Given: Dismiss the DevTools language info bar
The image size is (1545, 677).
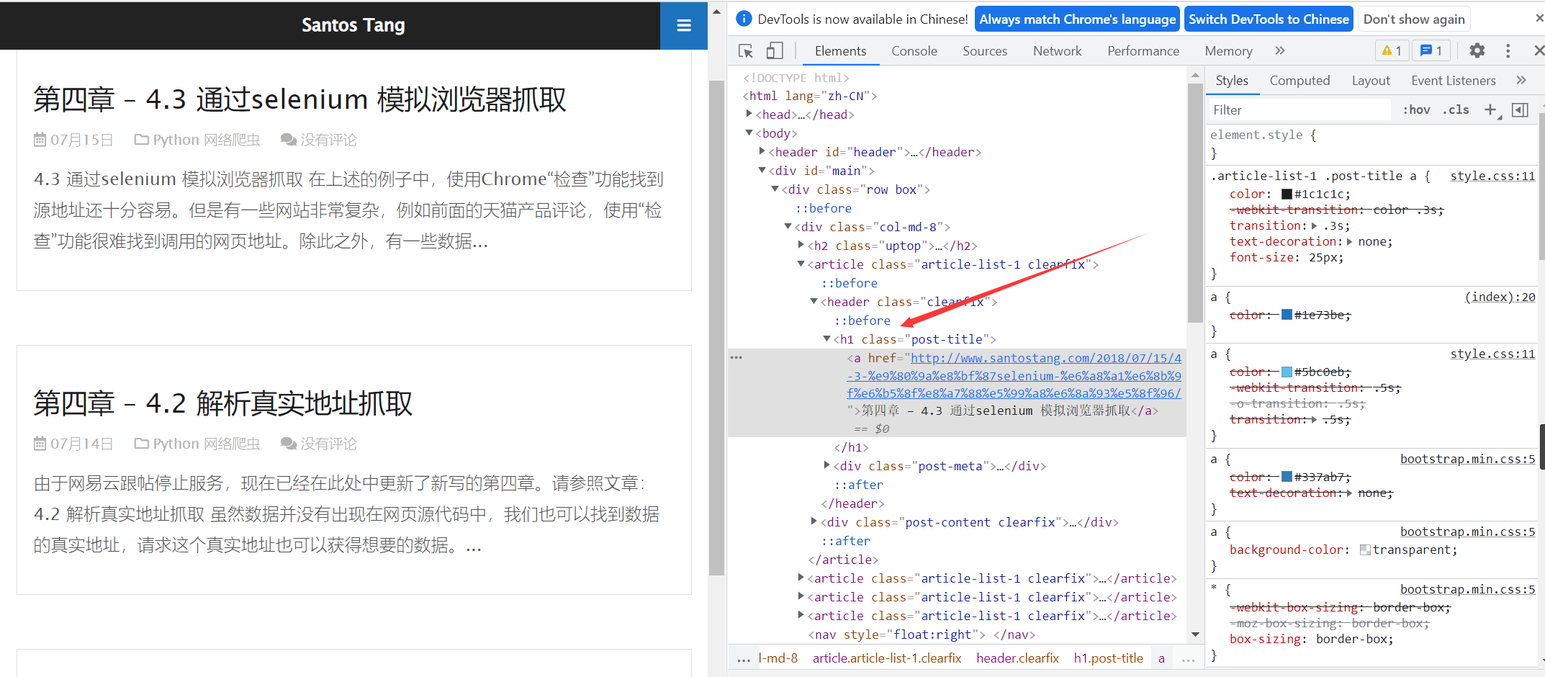Looking at the screenshot, I should click(x=1539, y=19).
